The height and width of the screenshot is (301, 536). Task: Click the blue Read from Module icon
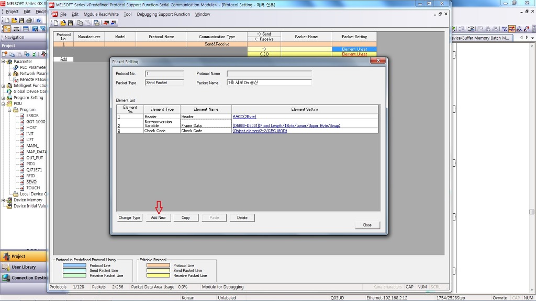click(113, 23)
